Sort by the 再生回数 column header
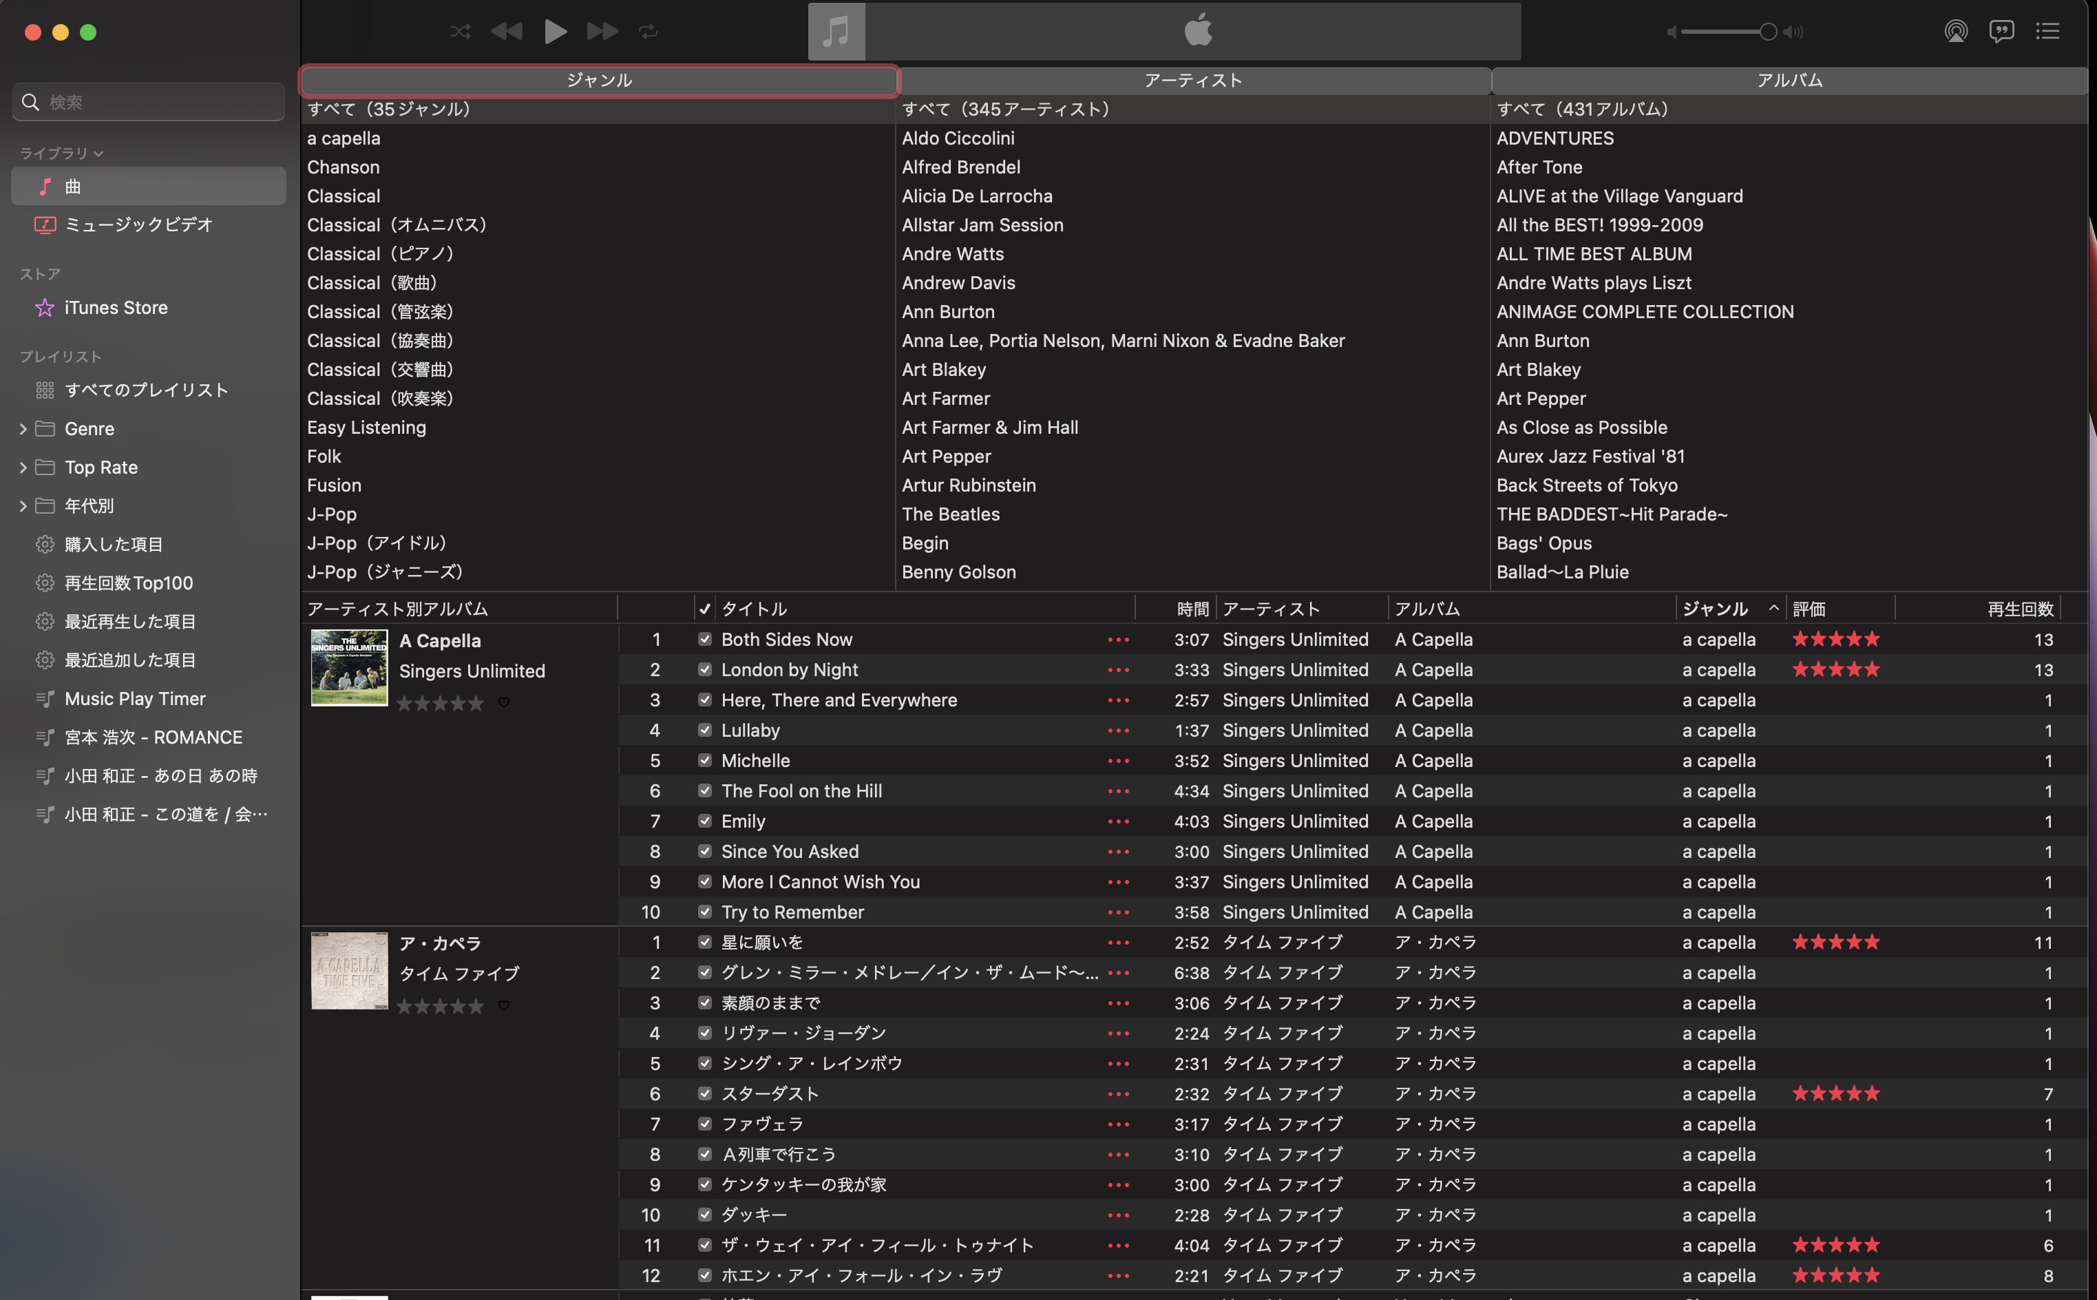 tap(2020, 609)
